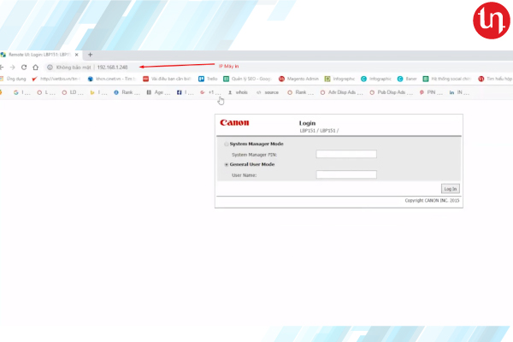Screen dimensions: 513x342
Task: Click the 'LBP151 / LBP151 /' device text
Action: click(319, 131)
